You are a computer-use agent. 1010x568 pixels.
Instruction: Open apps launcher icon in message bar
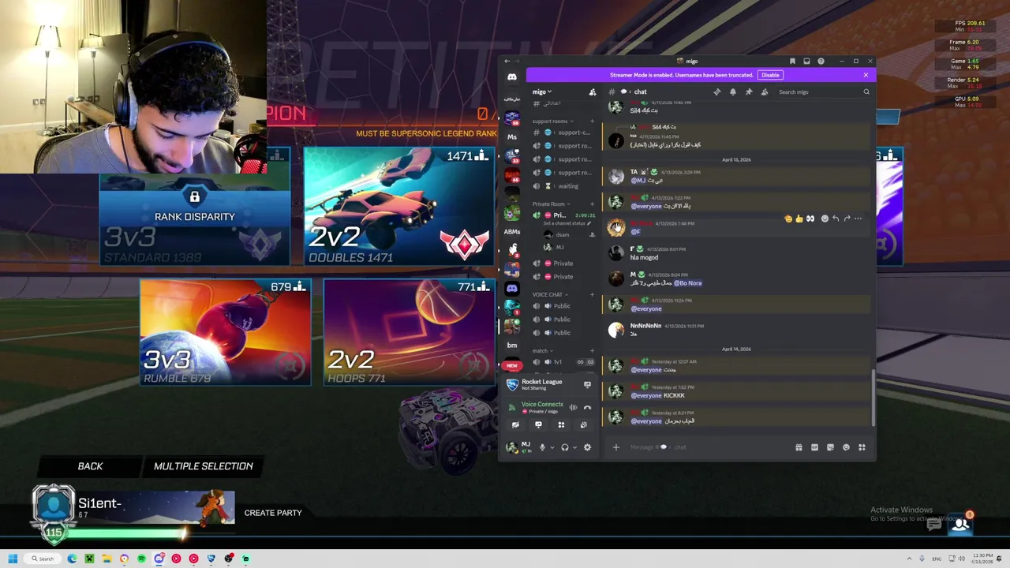click(862, 447)
